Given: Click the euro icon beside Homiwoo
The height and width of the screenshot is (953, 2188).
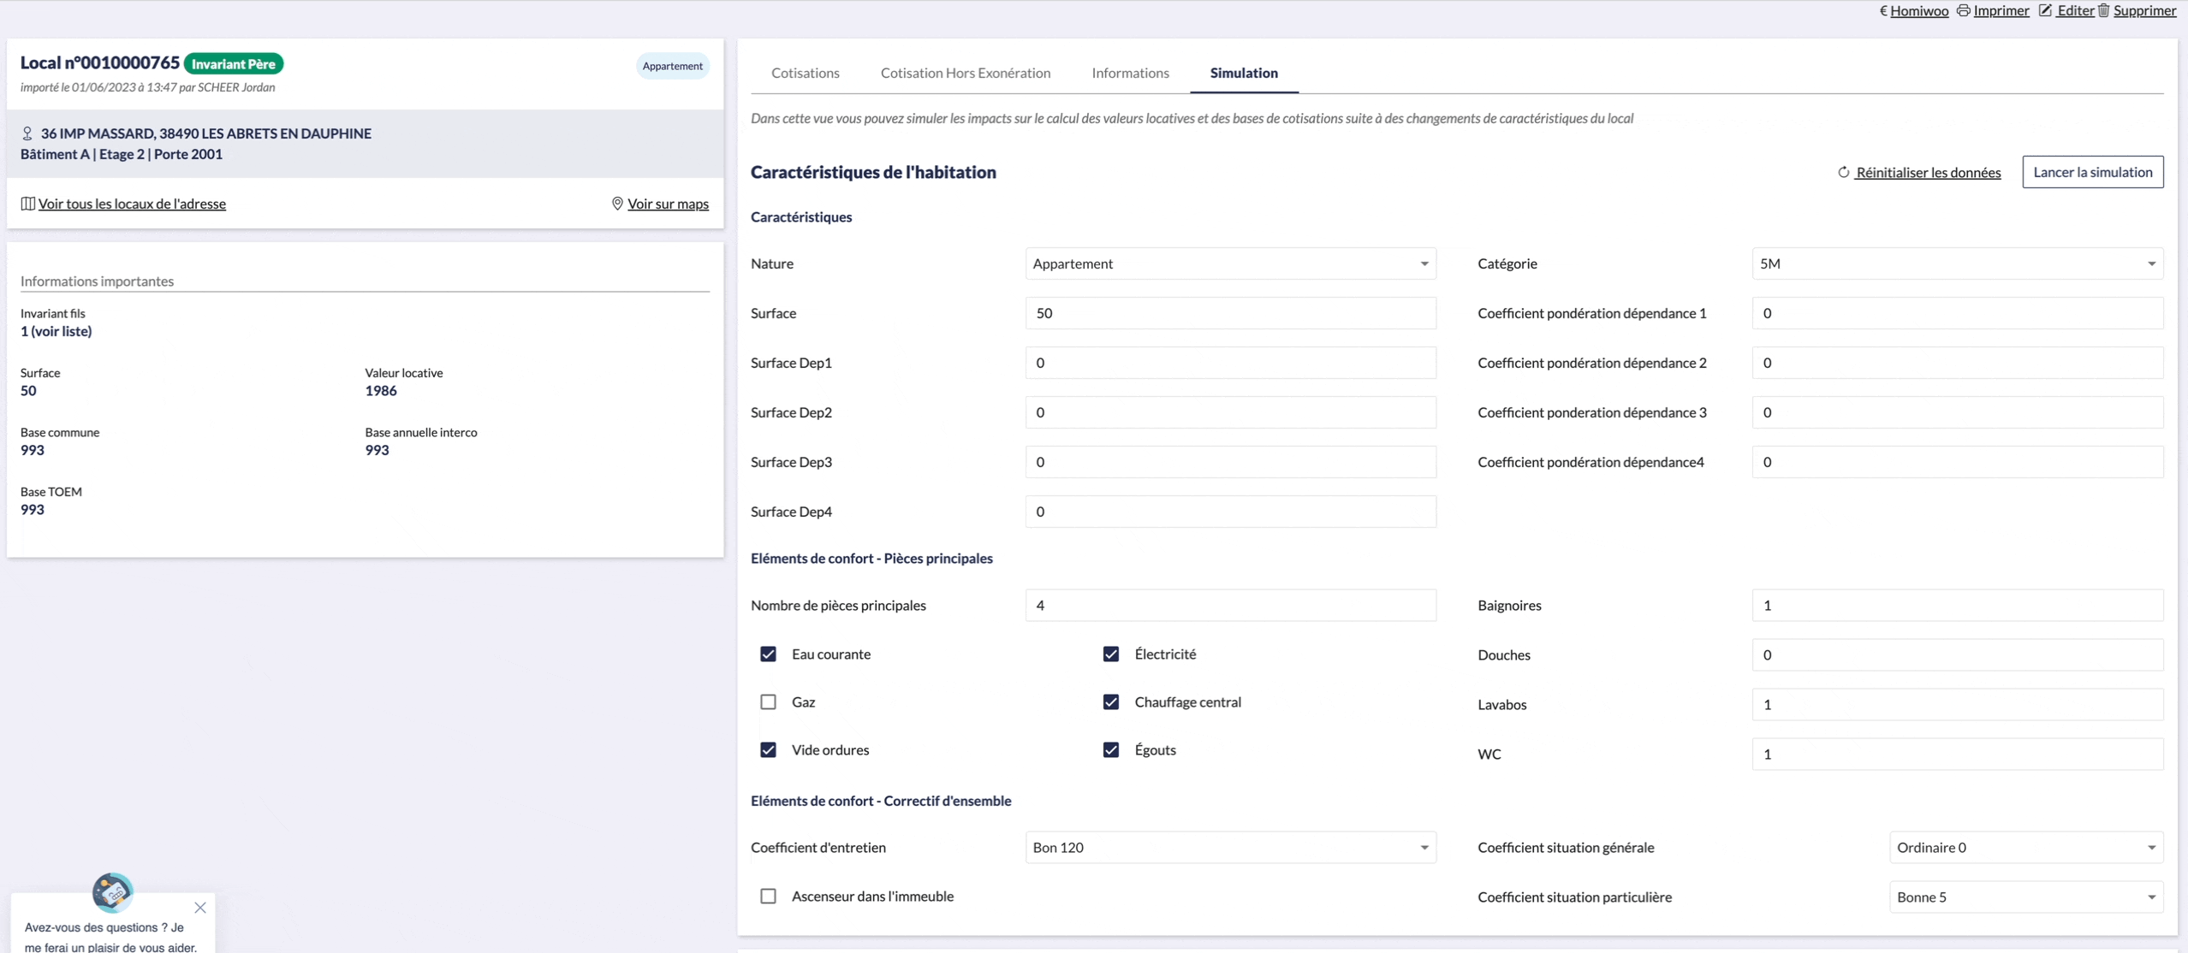Looking at the screenshot, I should pos(1882,11).
